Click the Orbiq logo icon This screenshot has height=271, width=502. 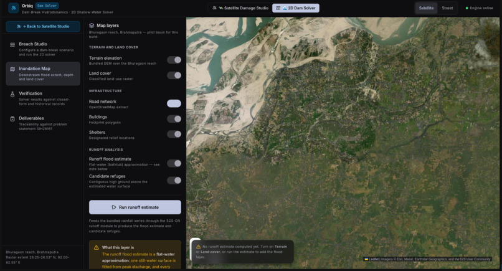pos(14,8)
